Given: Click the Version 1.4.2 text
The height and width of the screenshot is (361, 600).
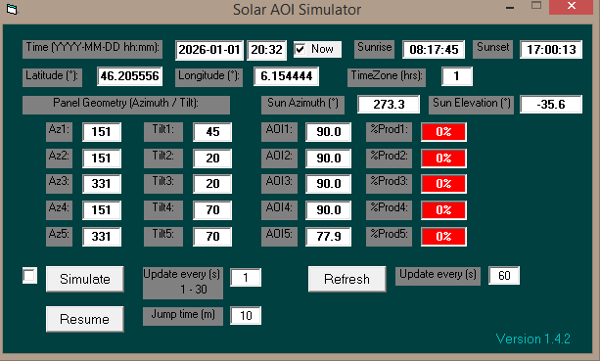Looking at the screenshot, I should (x=532, y=338).
